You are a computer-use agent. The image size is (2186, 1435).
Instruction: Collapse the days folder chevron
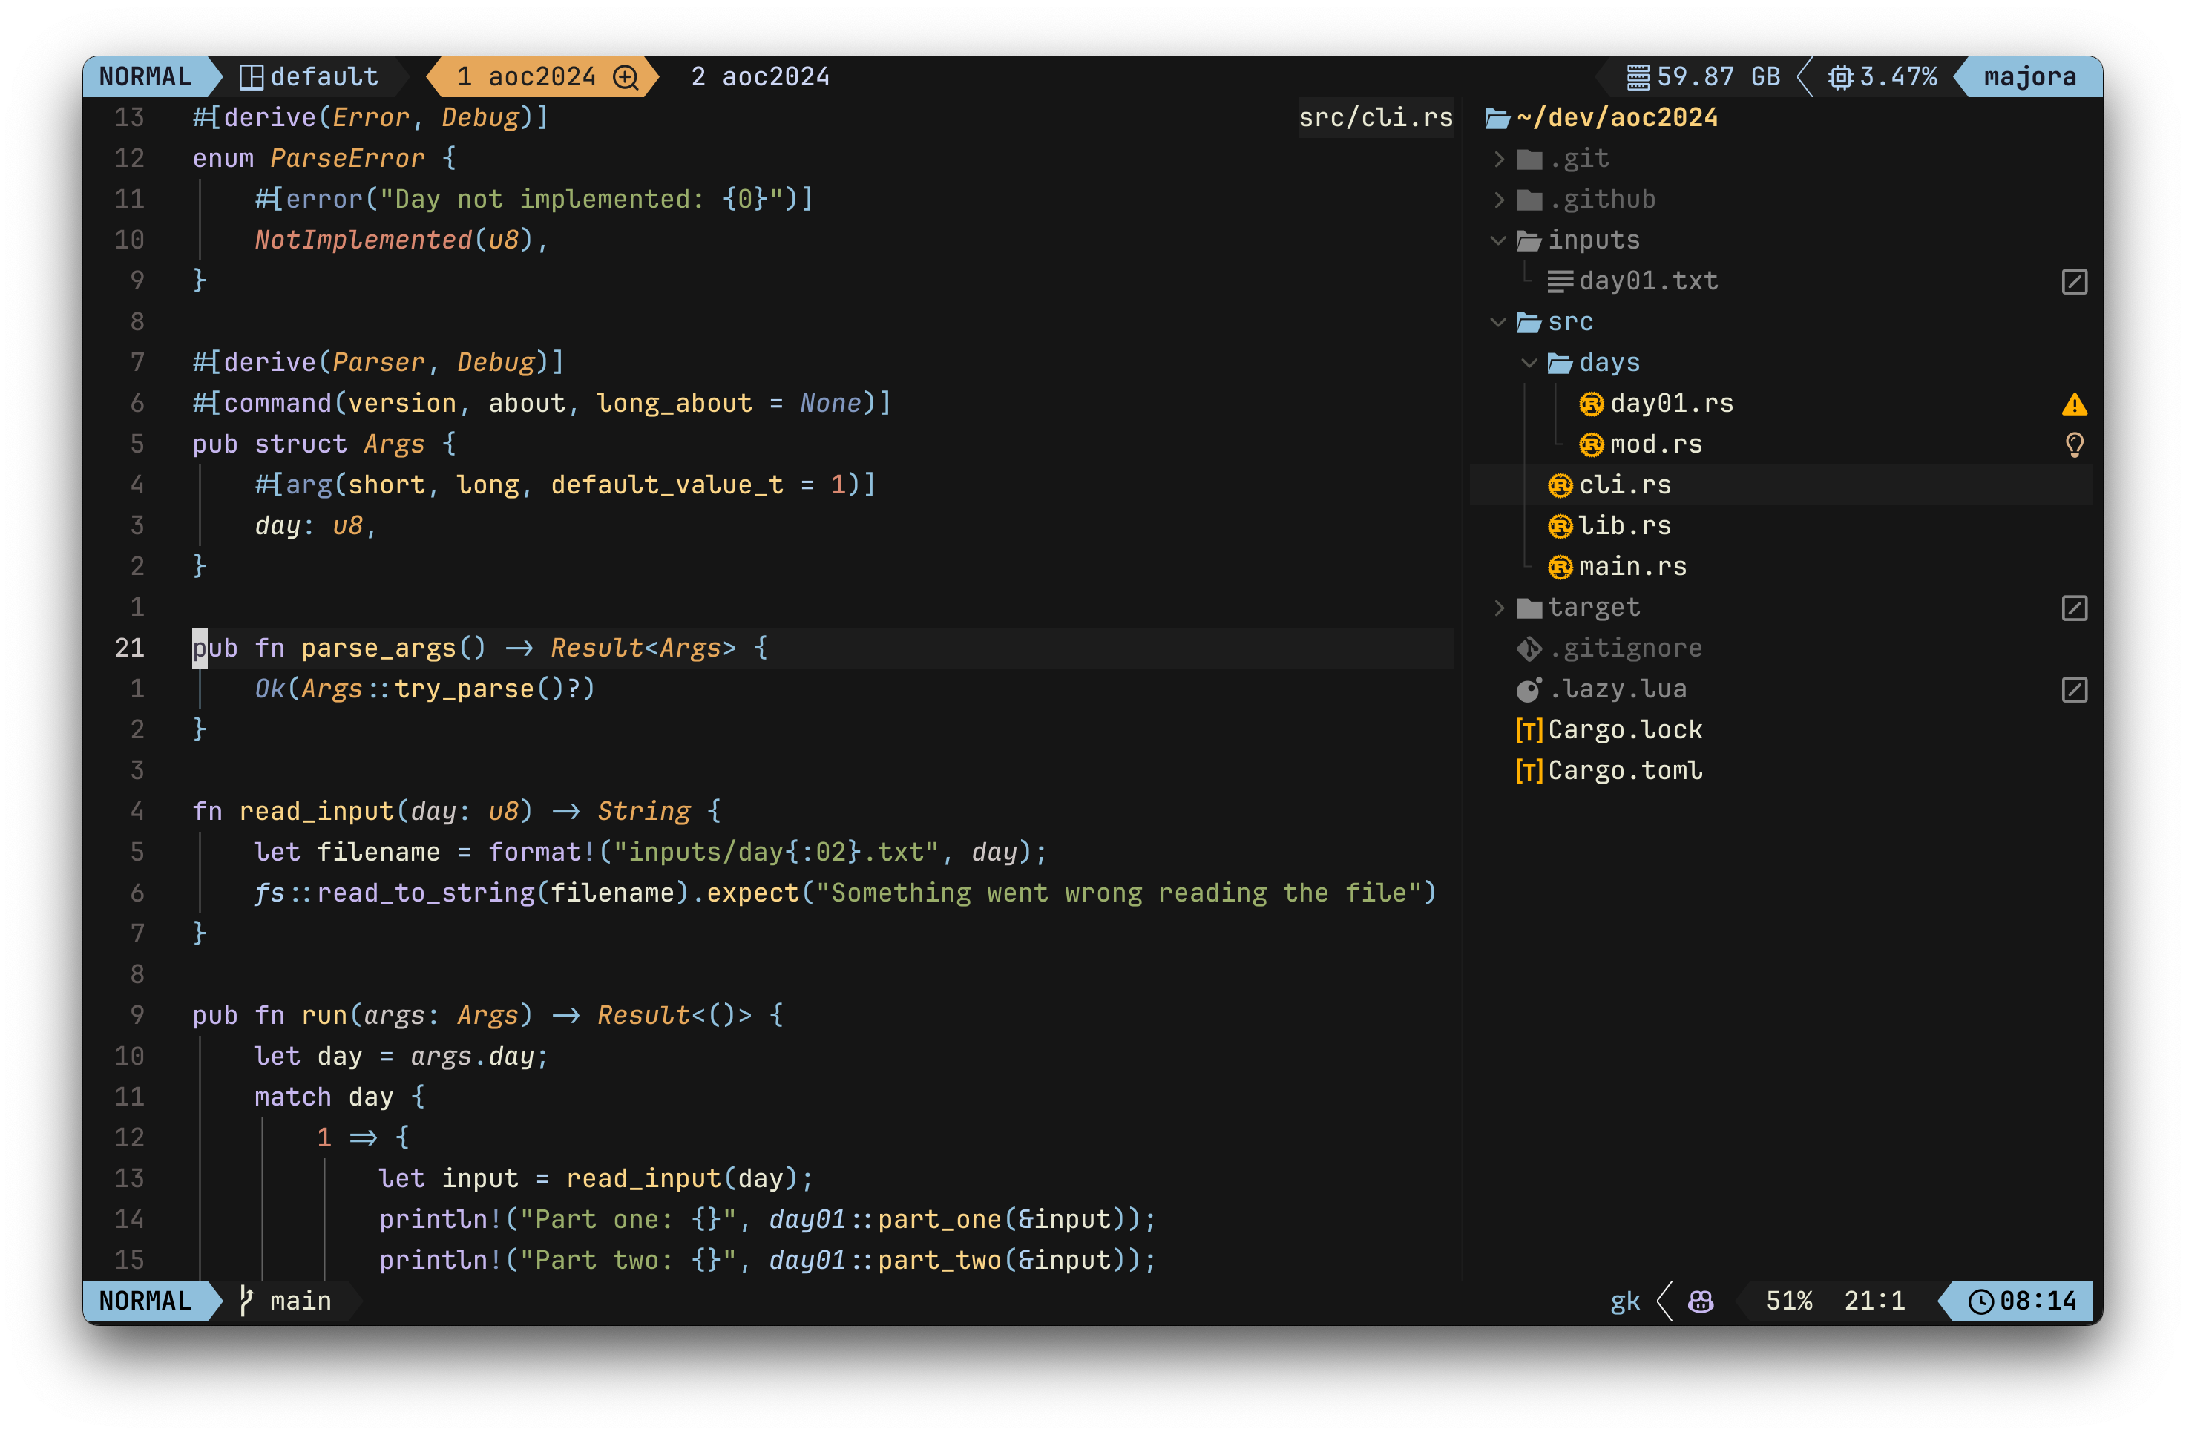(1529, 364)
